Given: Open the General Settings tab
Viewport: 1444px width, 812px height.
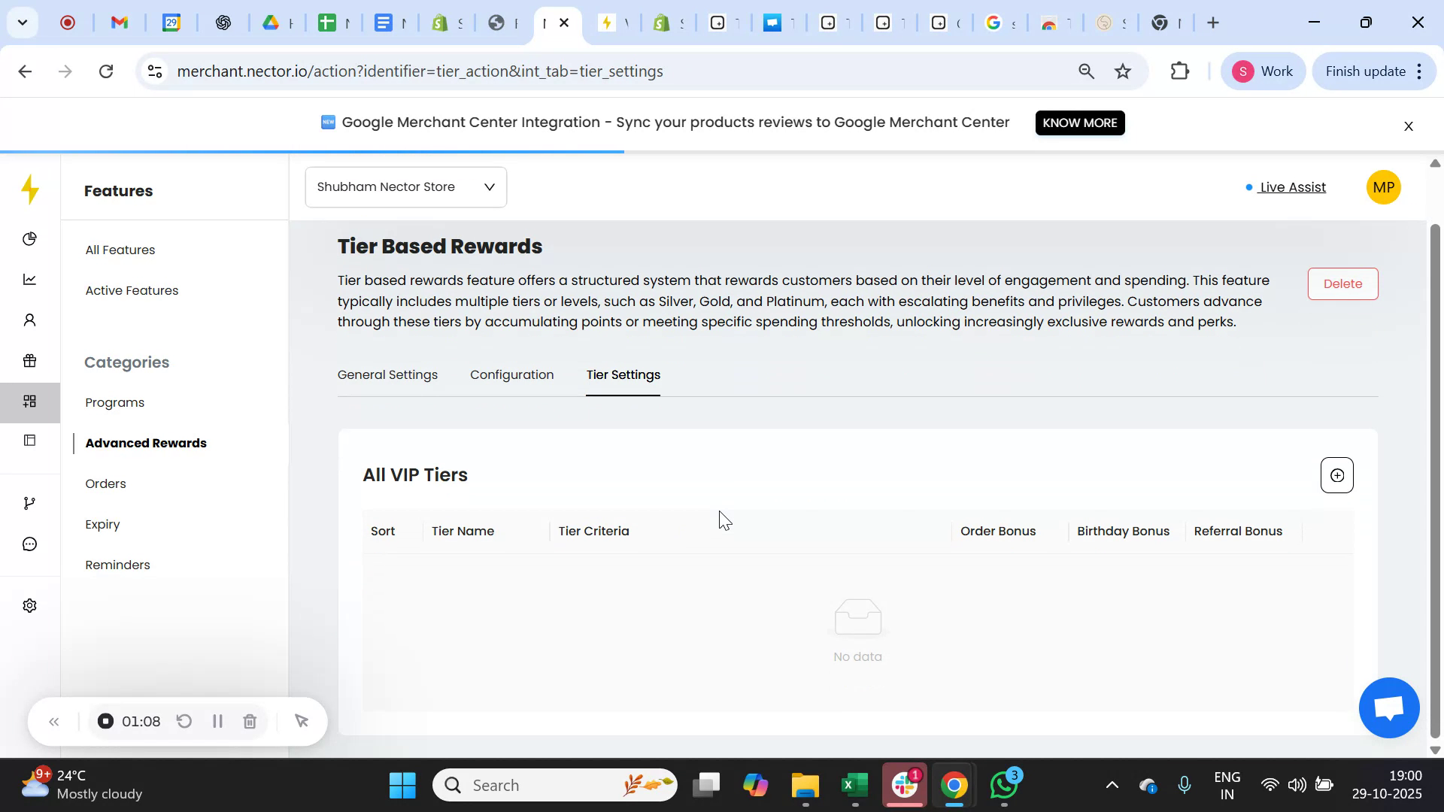Looking at the screenshot, I should tap(387, 374).
